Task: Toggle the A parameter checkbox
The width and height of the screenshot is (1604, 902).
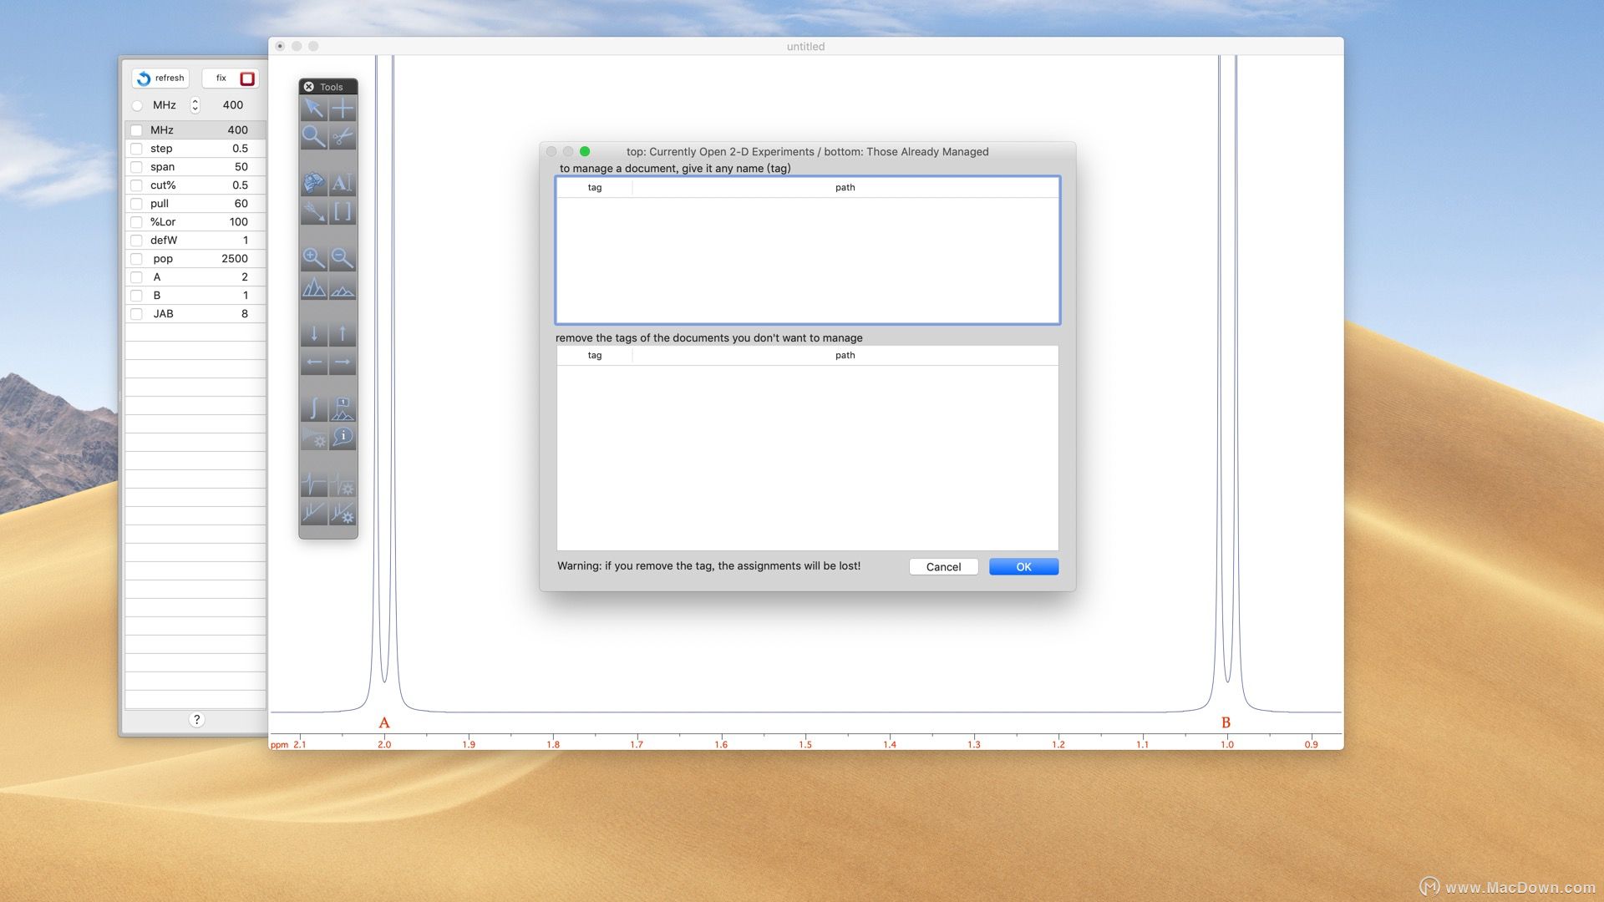Action: point(135,276)
